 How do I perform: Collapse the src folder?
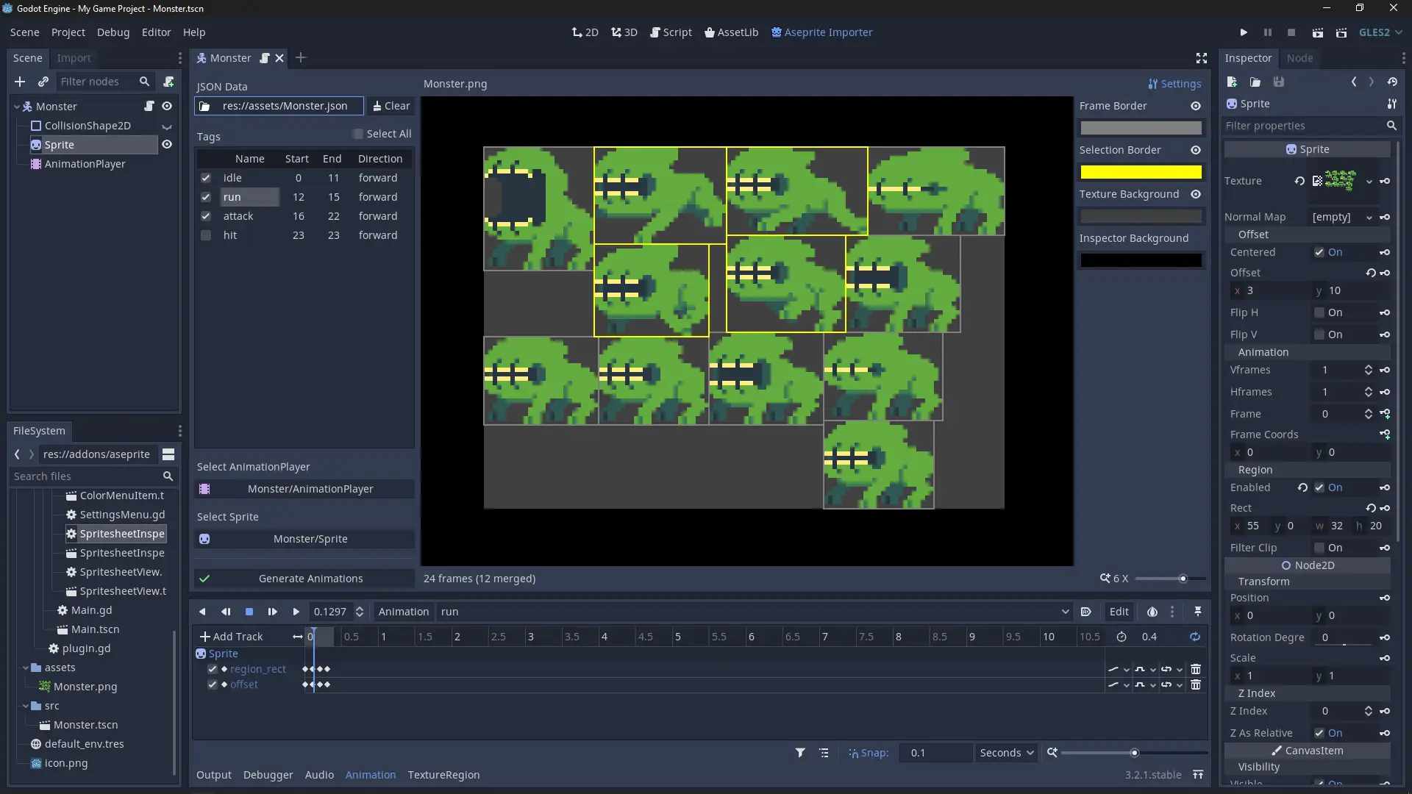coord(26,706)
